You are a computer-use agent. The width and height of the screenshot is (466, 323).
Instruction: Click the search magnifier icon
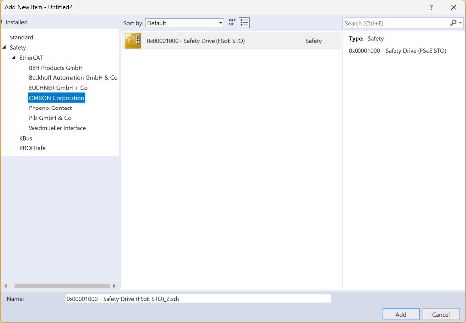click(453, 23)
